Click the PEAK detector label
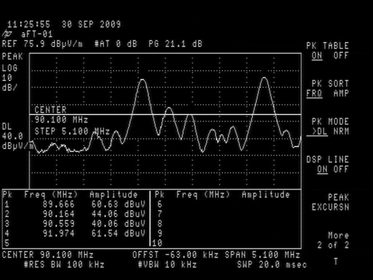Screen dimensions: 373x280 12,57
